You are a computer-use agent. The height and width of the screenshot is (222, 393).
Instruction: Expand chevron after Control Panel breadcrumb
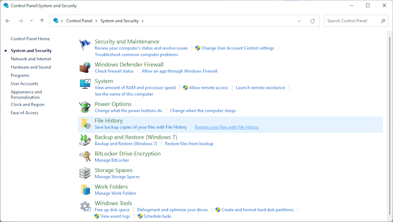tap(96, 21)
